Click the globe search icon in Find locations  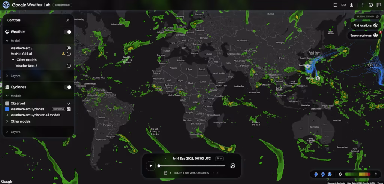375,25
